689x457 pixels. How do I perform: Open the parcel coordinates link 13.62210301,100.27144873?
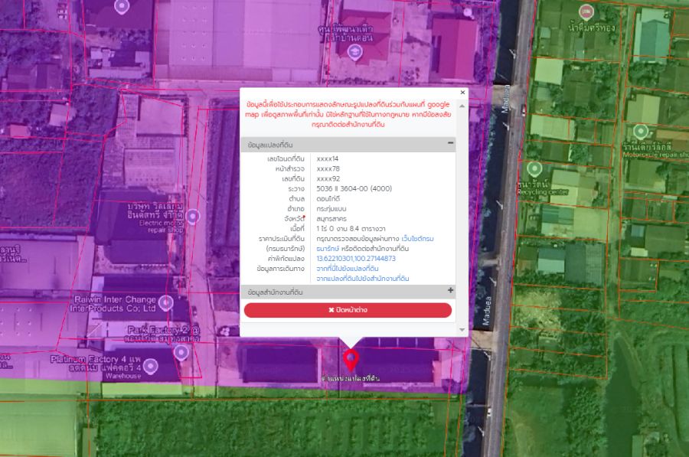click(x=356, y=259)
